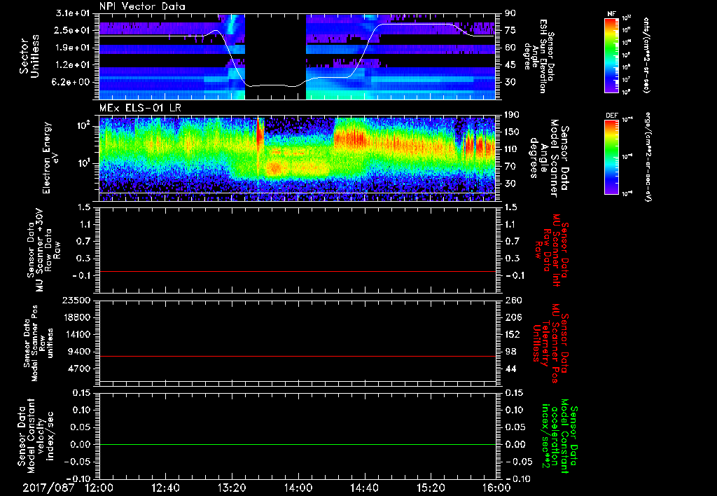Click the 206 telemetry tick value

(512, 317)
